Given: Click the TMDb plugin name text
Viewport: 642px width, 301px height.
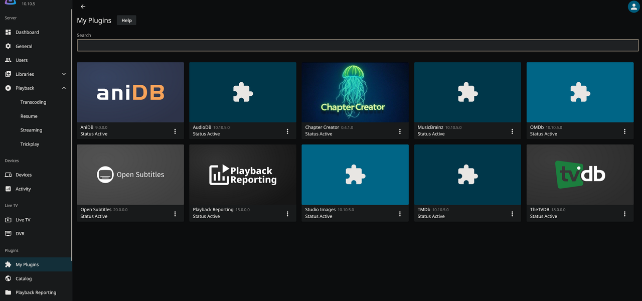Looking at the screenshot, I should [x=424, y=210].
